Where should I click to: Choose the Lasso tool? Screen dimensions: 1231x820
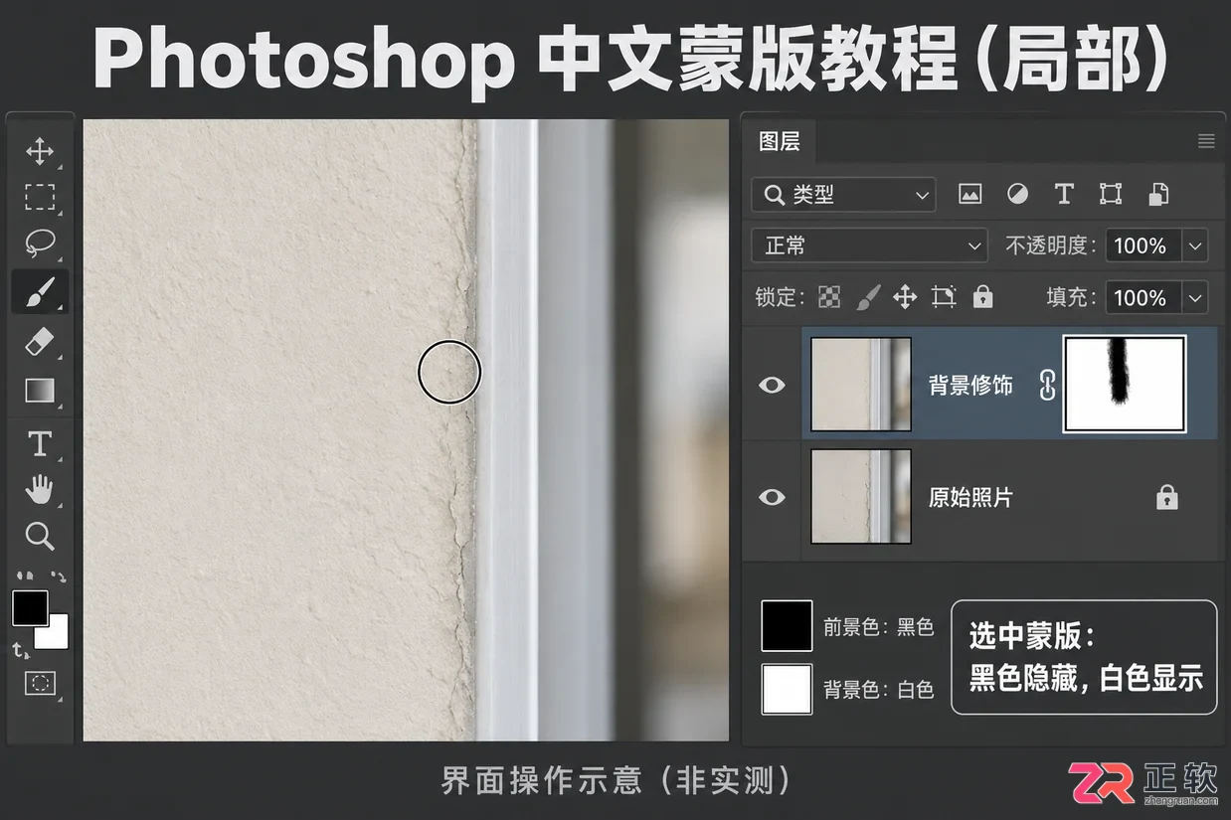tap(40, 244)
